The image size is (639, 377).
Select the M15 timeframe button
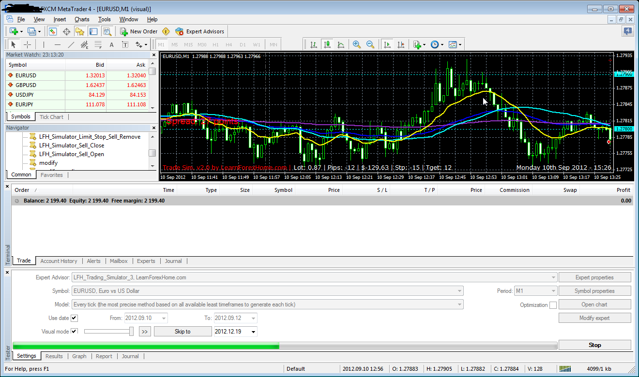[x=188, y=44]
